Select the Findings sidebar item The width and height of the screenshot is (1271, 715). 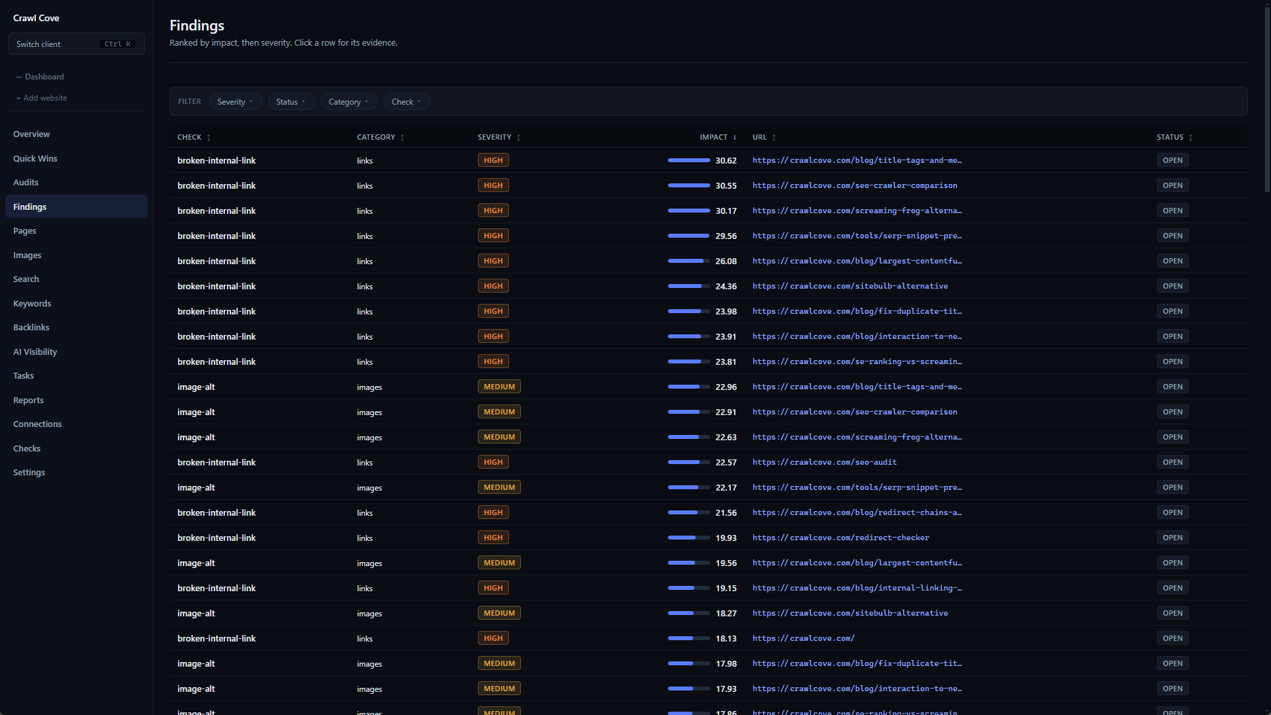click(76, 207)
